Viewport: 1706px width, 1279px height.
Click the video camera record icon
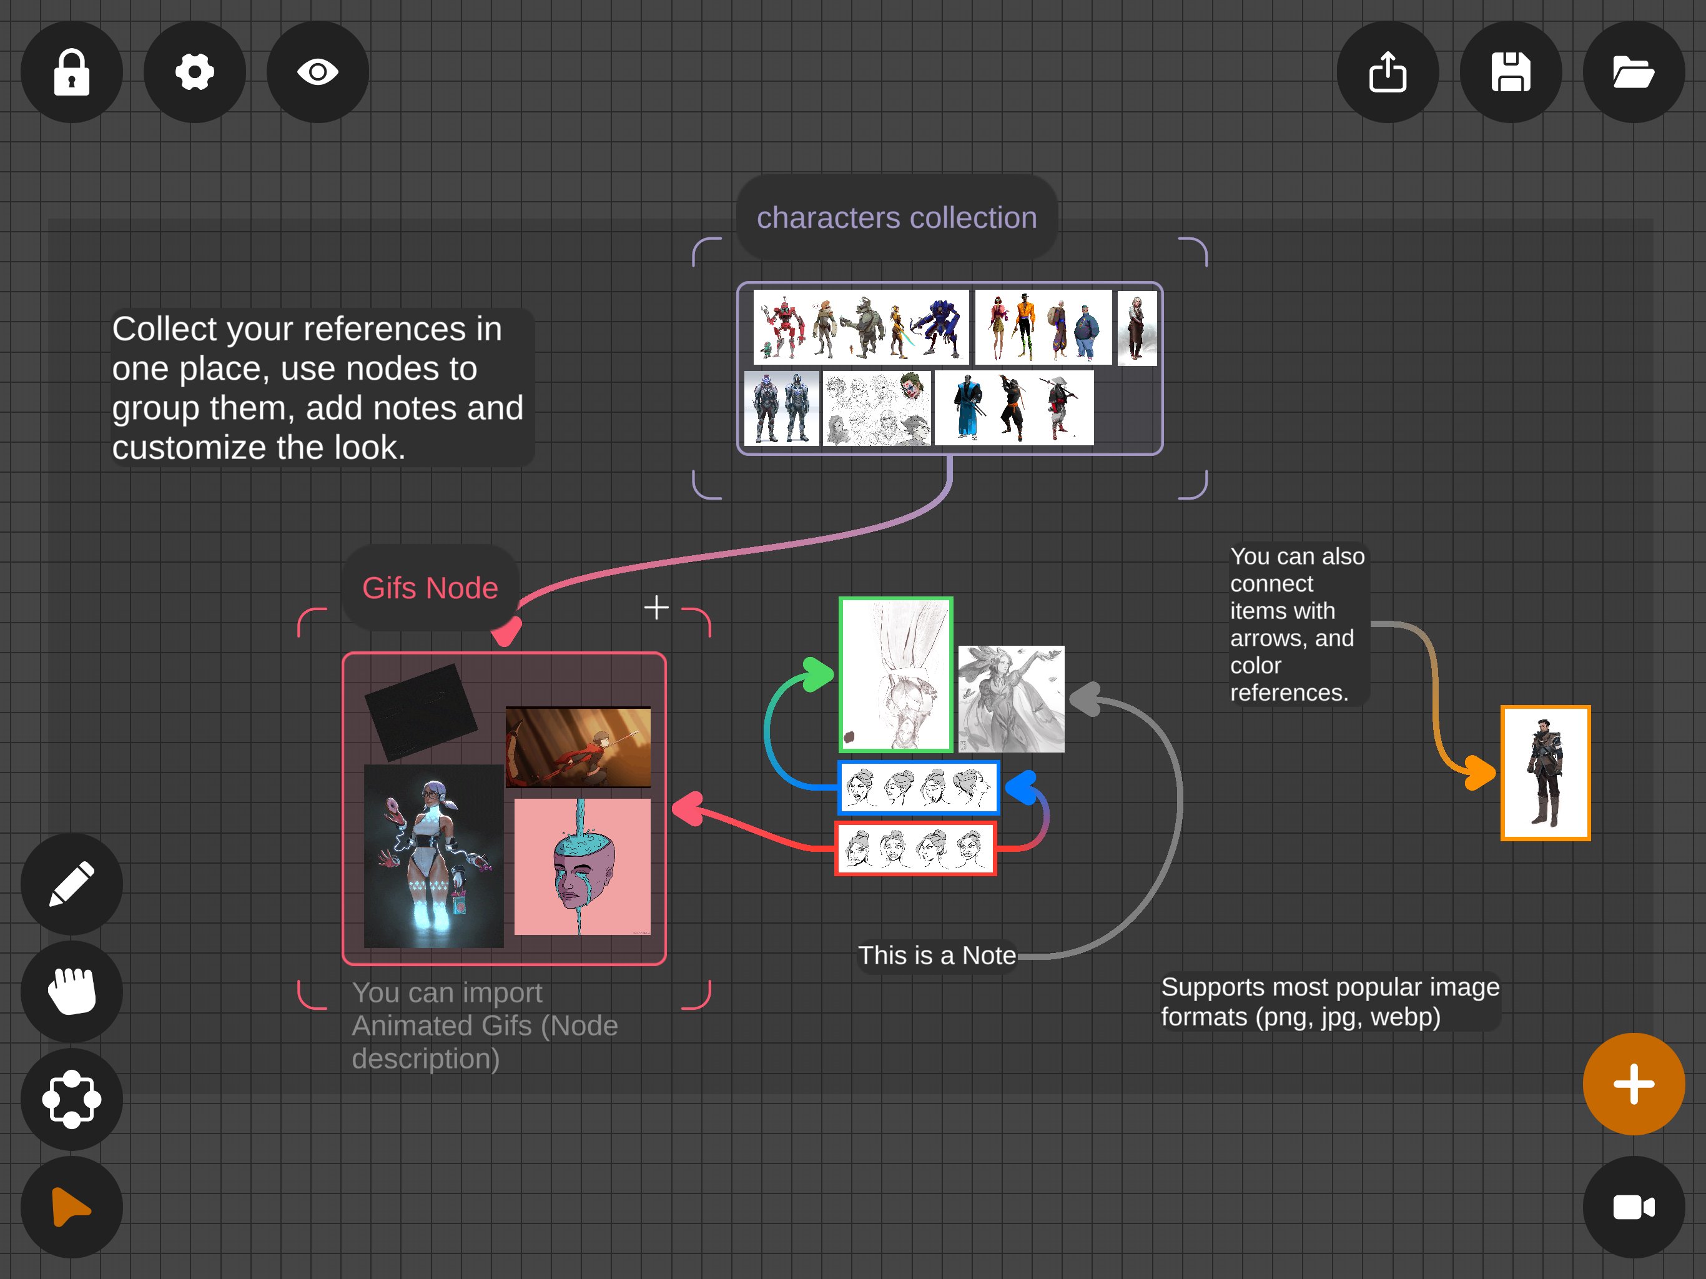pyautogui.click(x=1634, y=1207)
